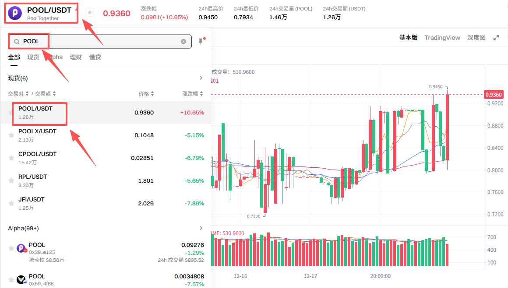508x288 pixels.
Task: Switch to the TradingView chart tab
Action: [442, 38]
